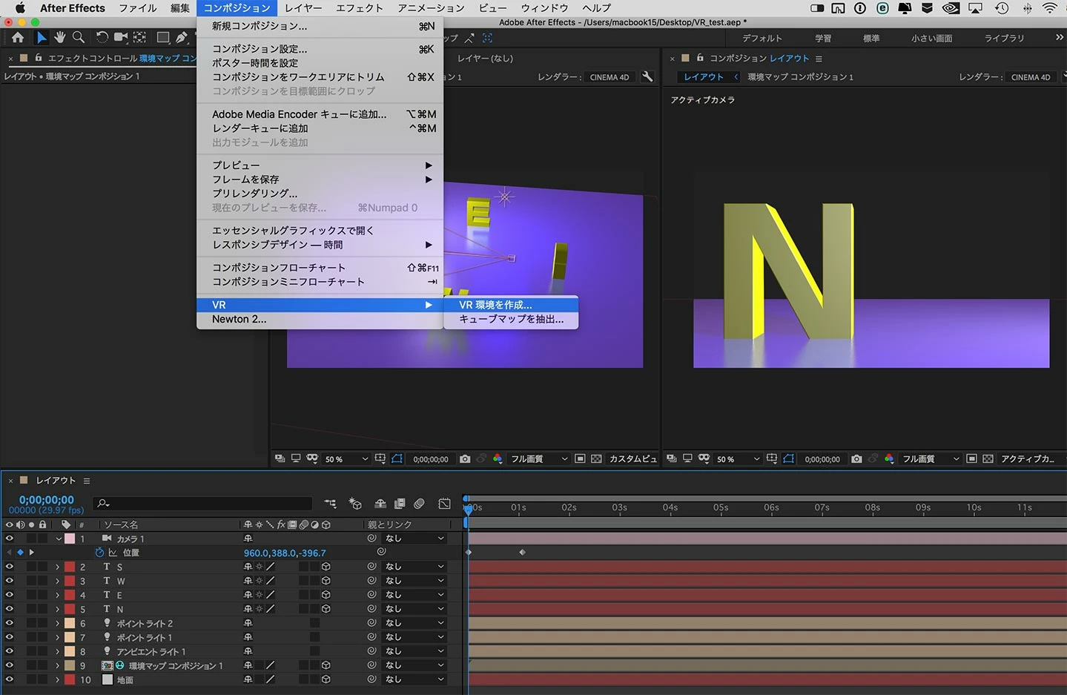1067x695 pixels.
Task: Open the Graph Editor
Action: point(444,504)
